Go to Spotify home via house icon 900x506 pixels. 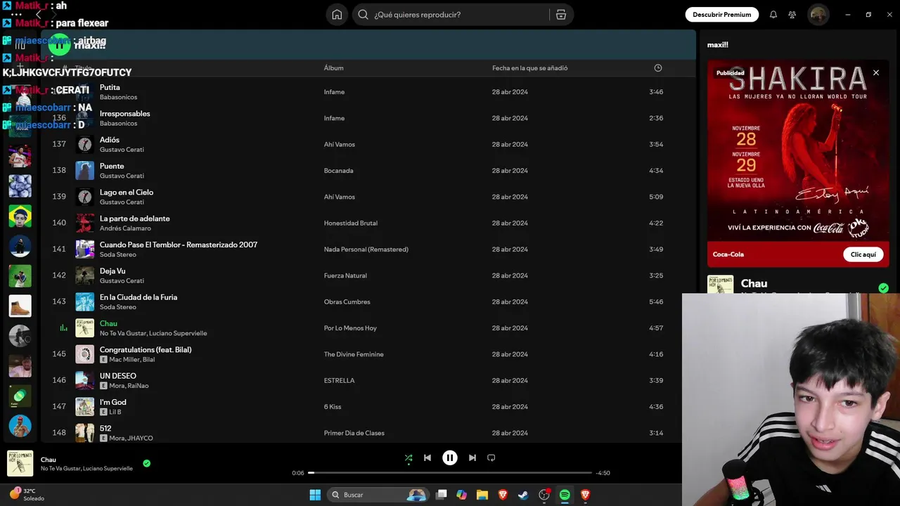coord(337,14)
